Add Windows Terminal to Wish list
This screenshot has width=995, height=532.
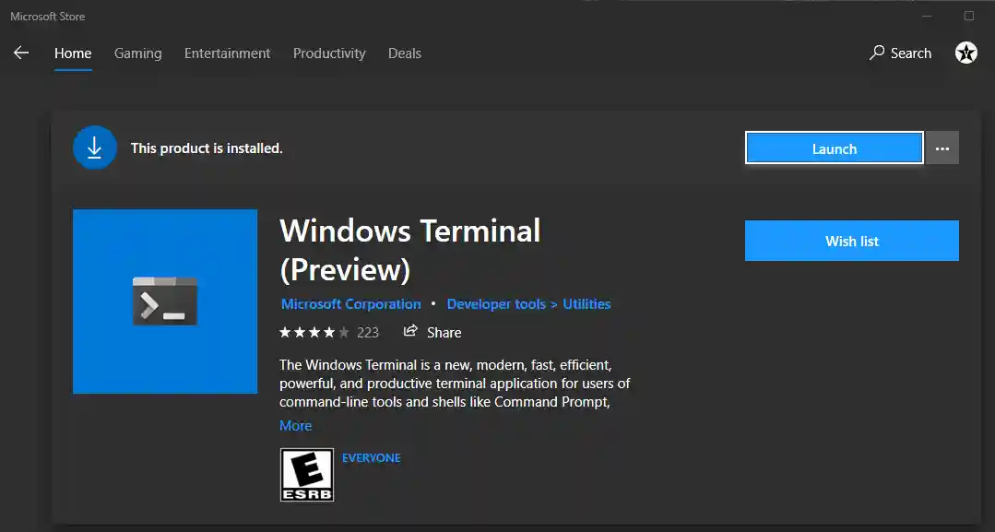coord(850,241)
